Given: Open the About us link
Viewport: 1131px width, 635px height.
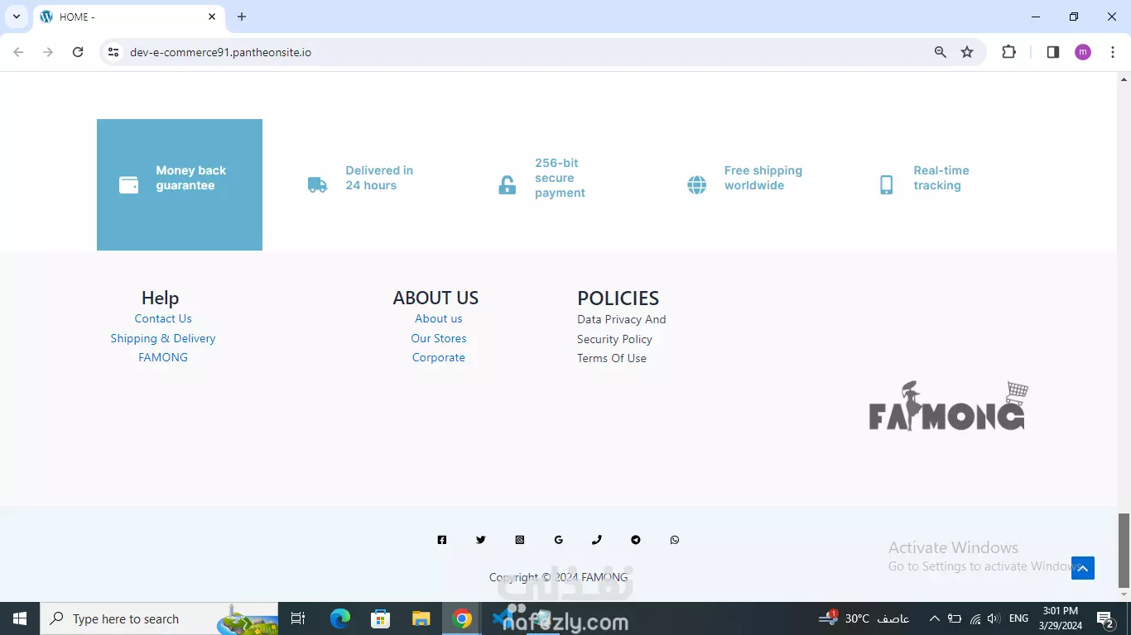Looking at the screenshot, I should pyautogui.click(x=439, y=318).
